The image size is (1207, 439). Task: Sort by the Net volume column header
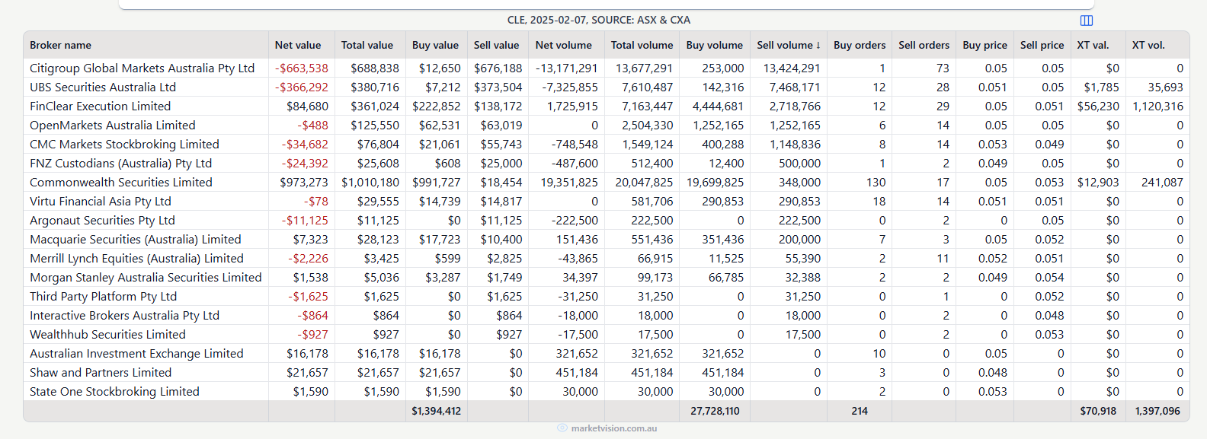pyautogui.click(x=564, y=45)
